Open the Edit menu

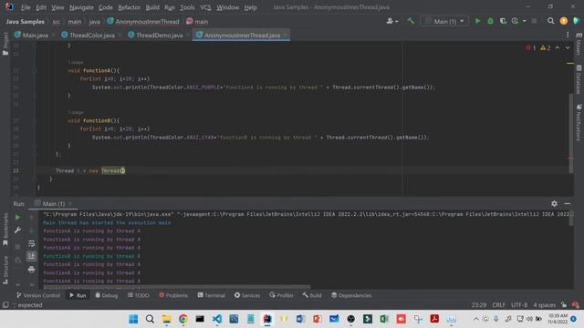[41, 7]
